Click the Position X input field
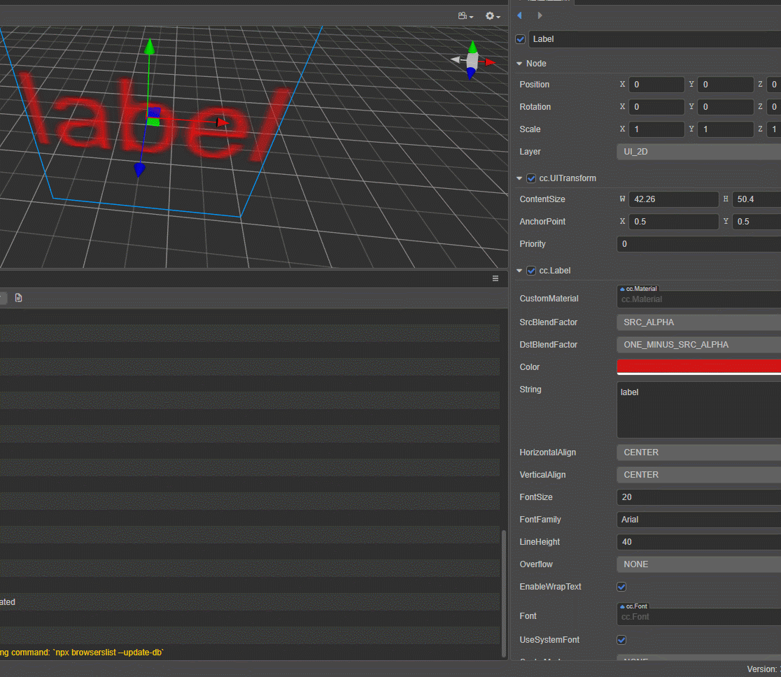Viewport: 781px width, 677px height. click(656, 85)
